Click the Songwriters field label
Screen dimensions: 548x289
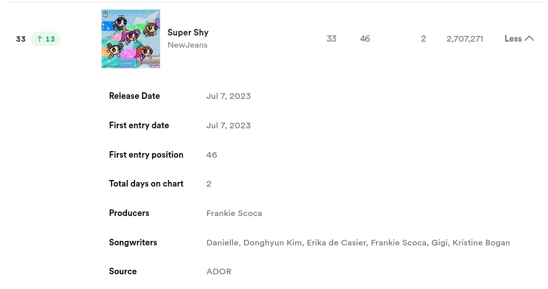coord(133,242)
